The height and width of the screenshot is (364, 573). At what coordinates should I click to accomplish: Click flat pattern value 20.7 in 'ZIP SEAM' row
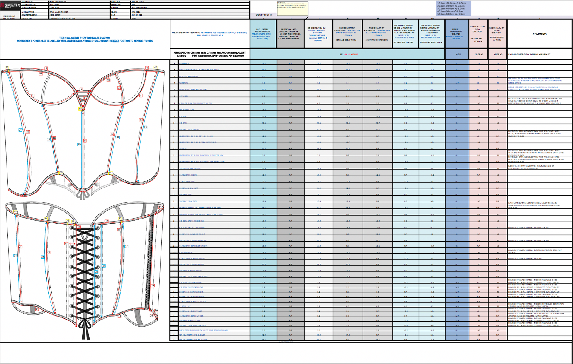click(264, 149)
